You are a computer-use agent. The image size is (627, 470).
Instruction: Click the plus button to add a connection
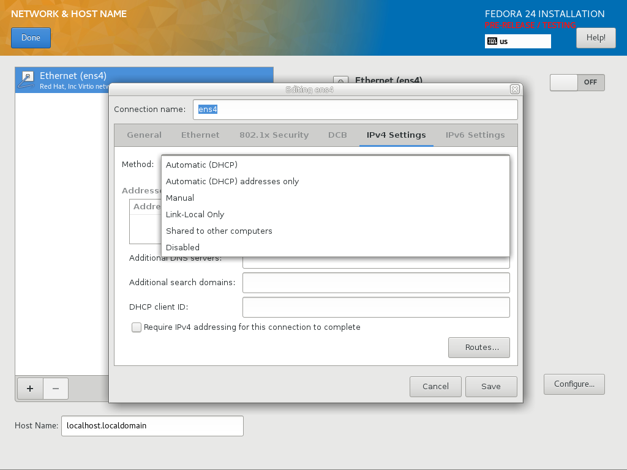(30, 389)
